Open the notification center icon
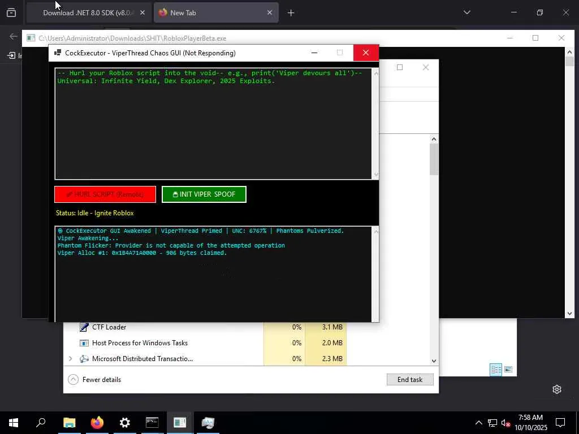The height and width of the screenshot is (434, 579). [x=560, y=423]
